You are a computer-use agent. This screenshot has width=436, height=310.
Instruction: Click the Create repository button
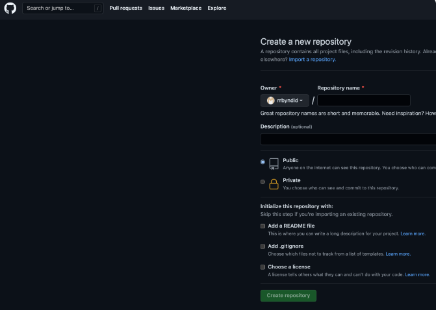click(x=289, y=296)
